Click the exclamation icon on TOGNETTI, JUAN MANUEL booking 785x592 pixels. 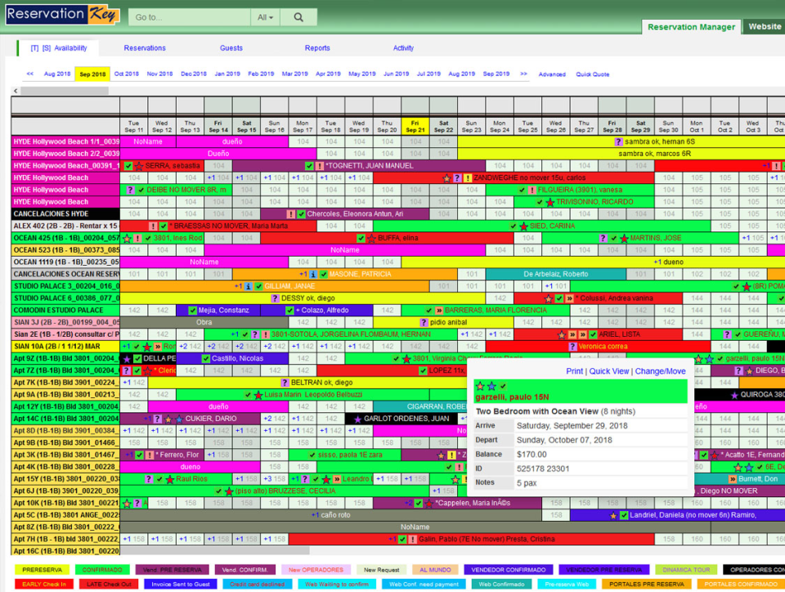319,164
